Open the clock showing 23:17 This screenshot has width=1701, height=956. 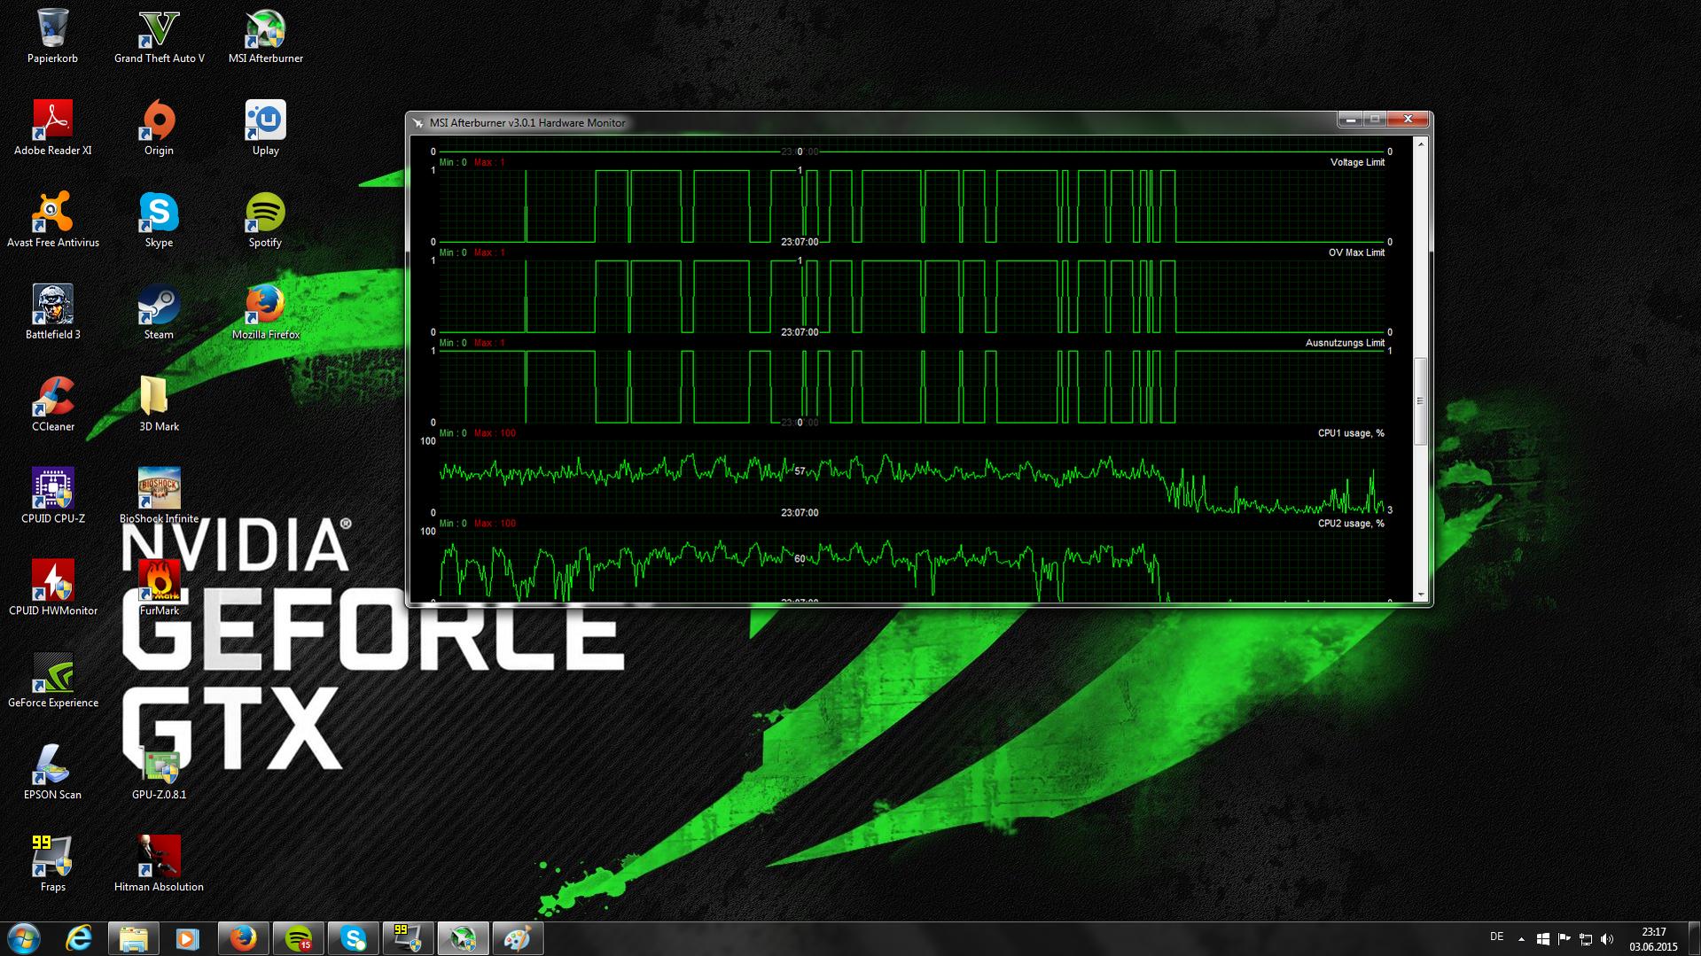point(1654,939)
